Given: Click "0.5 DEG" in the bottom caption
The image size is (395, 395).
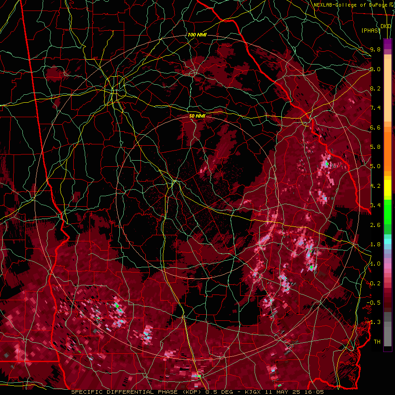Looking at the screenshot, I should (219, 392).
